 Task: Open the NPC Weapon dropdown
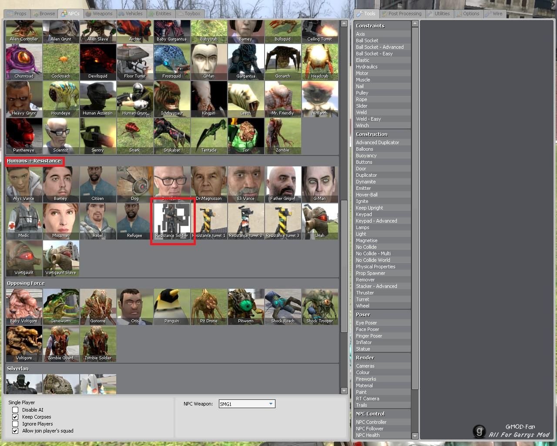tap(247, 404)
